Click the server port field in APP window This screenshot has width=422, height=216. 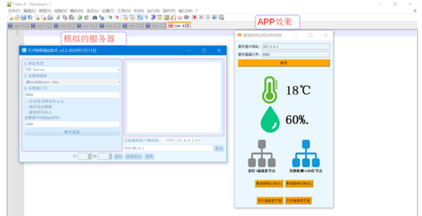(x=296, y=54)
